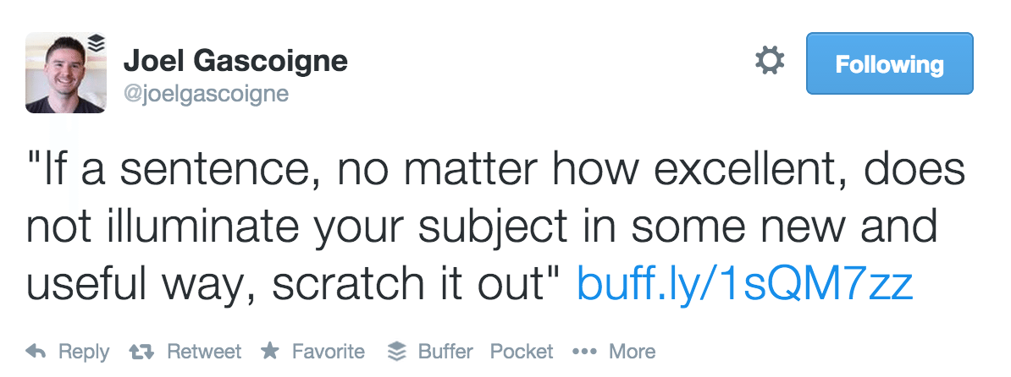Click the Buffer stack icon in actions
Screen dimensions: 1011x377
point(396,352)
